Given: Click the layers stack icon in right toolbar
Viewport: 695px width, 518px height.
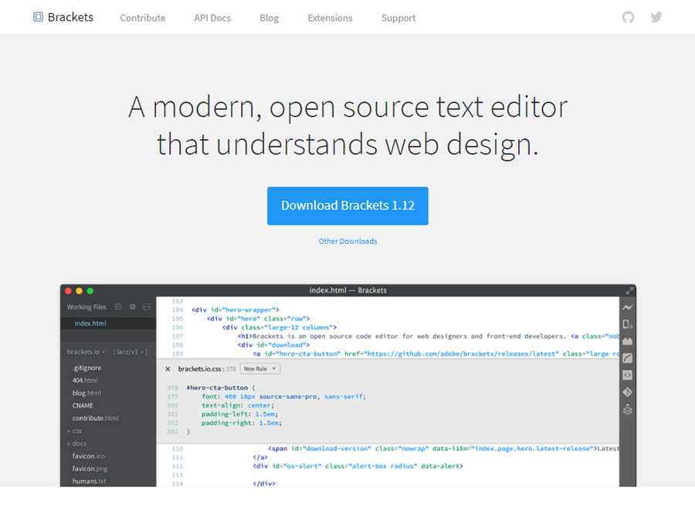Looking at the screenshot, I should pyautogui.click(x=628, y=409).
